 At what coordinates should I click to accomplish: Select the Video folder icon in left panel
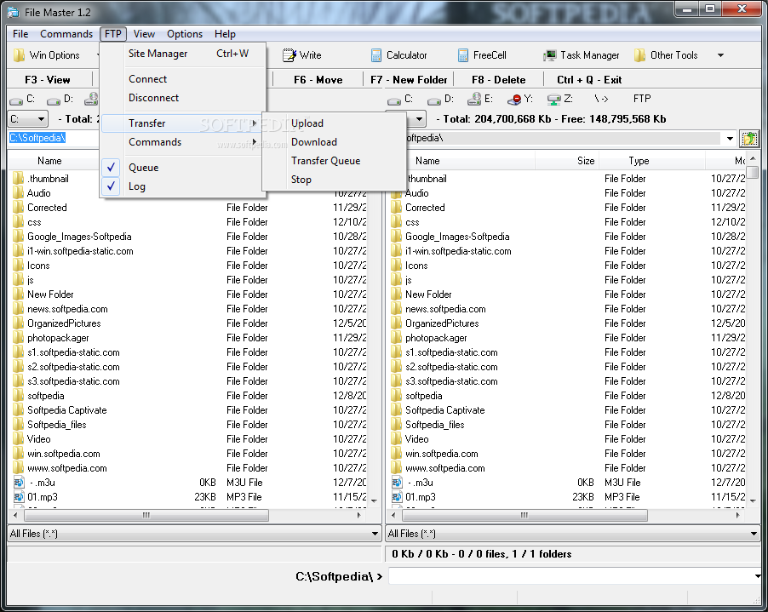click(19, 439)
